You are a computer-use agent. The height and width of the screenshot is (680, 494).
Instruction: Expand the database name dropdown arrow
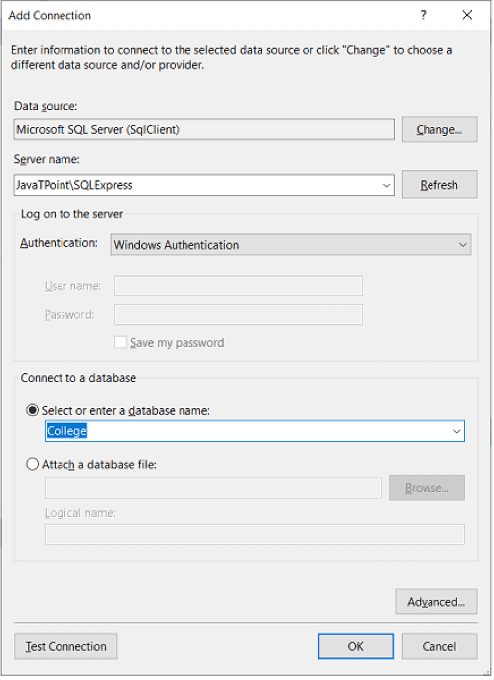pos(457,431)
